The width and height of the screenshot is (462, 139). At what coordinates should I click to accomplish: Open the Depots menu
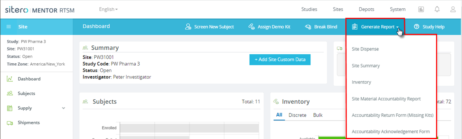(366, 9)
